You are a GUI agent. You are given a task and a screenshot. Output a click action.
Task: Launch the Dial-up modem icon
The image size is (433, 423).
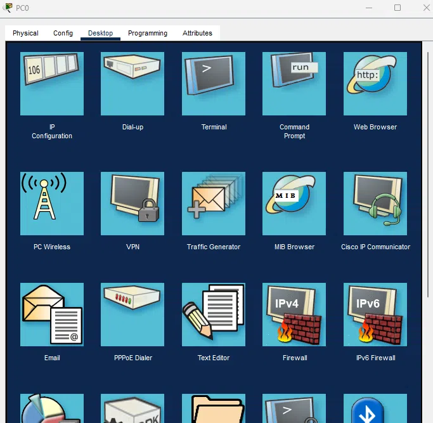coord(132,84)
